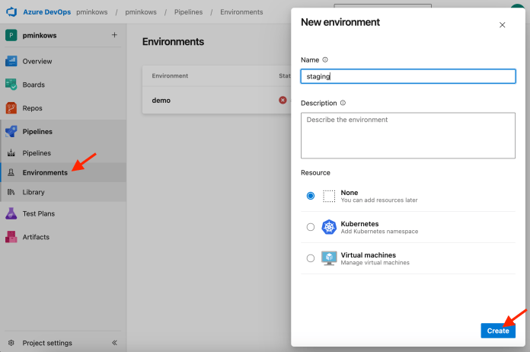Image resolution: width=530 pixels, height=352 pixels.
Task: Click the first pminkows breadcrumb
Action: click(x=92, y=12)
